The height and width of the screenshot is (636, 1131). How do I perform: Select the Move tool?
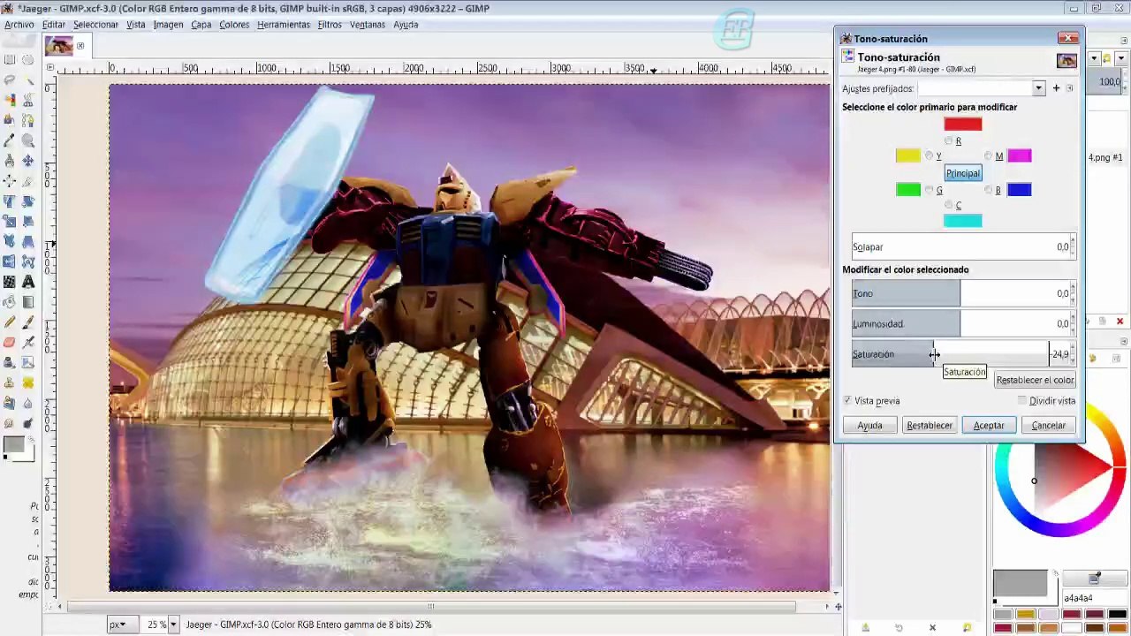(x=28, y=161)
